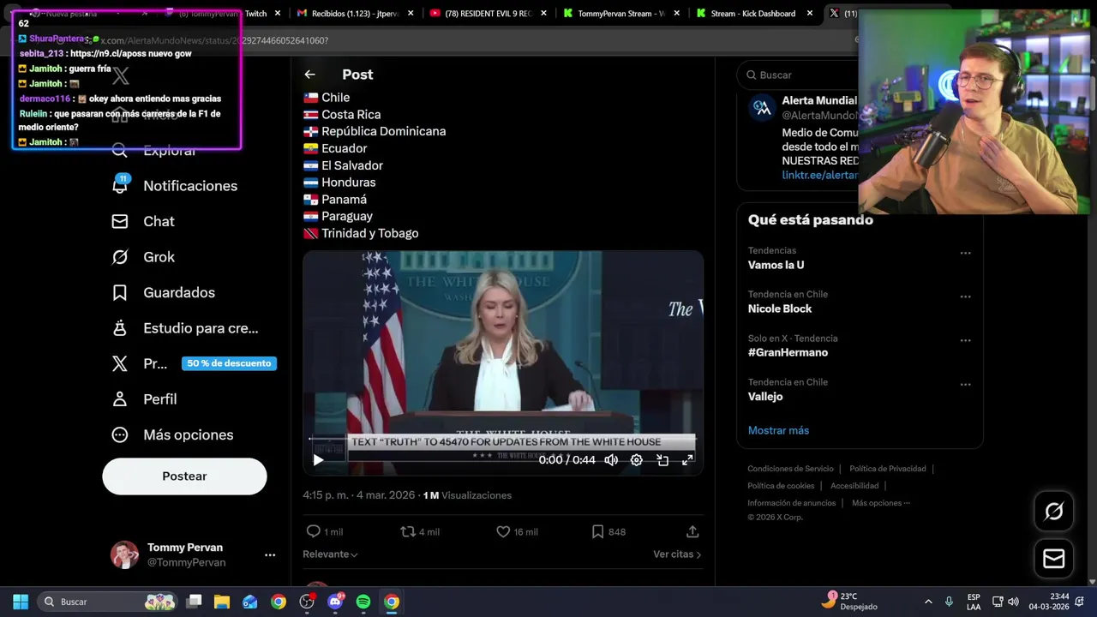Open the taskbar clock showing 23:44
The image size is (1097, 617).
[1049, 602]
